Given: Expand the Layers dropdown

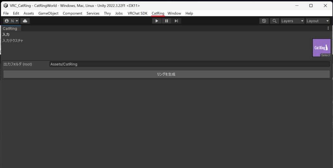Looking at the screenshot, I should click(292, 21).
